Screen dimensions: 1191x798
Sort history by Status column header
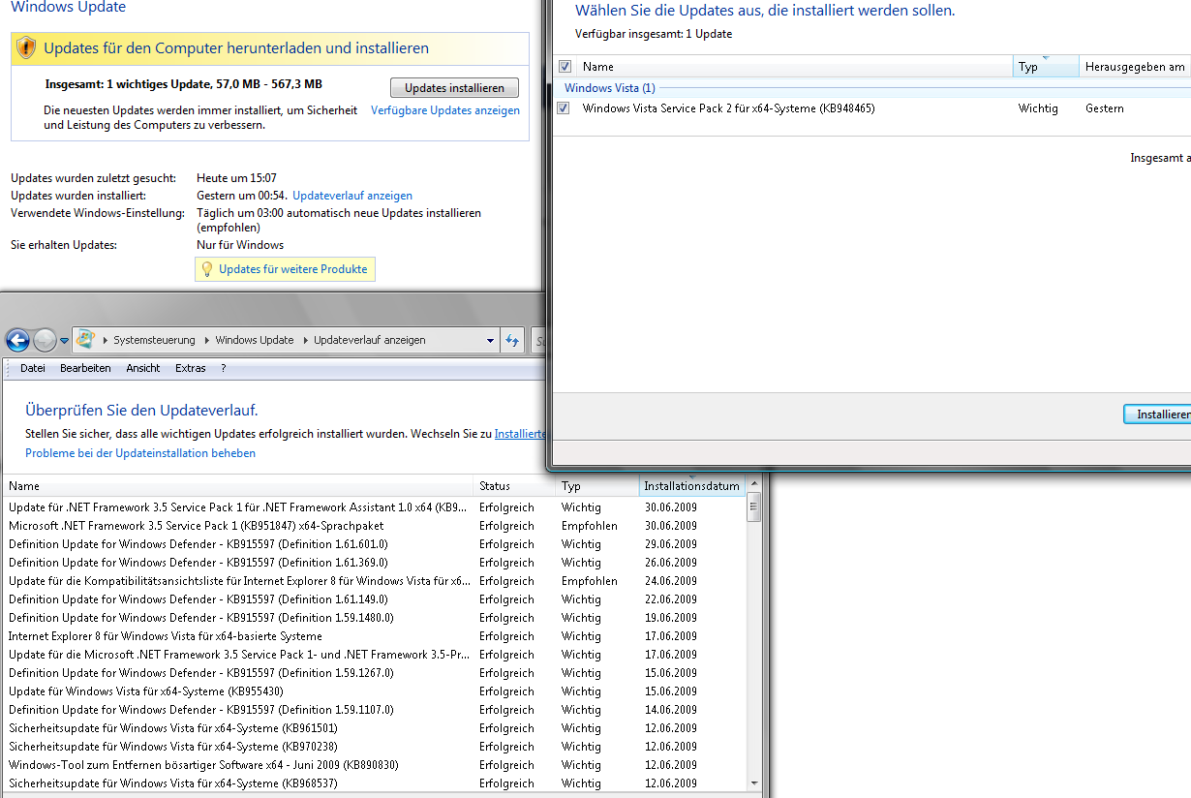tap(516, 486)
